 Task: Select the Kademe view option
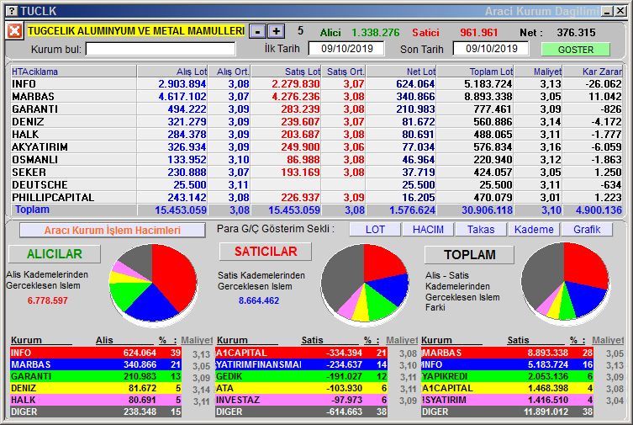pyautogui.click(x=534, y=230)
